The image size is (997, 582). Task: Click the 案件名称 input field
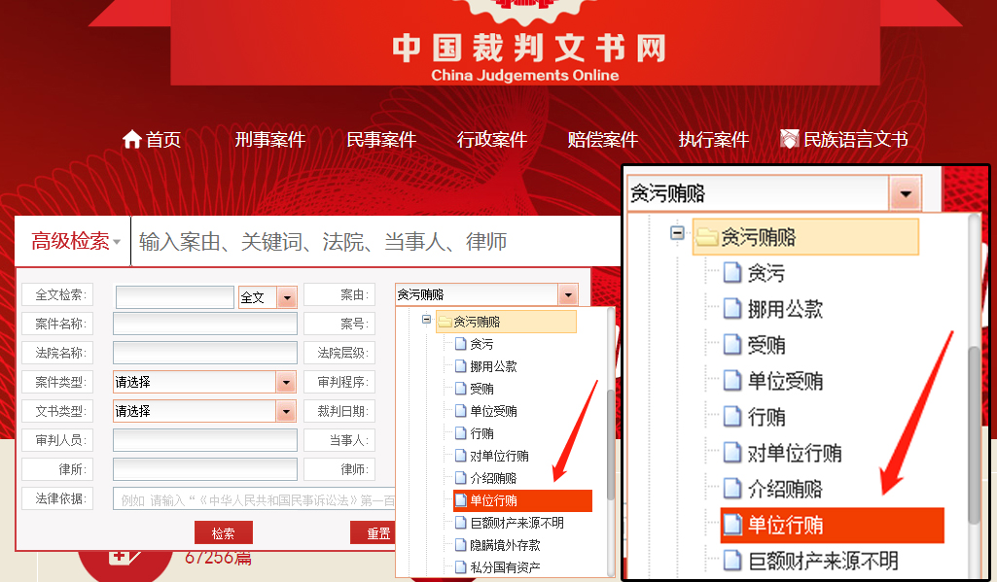coord(204,324)
